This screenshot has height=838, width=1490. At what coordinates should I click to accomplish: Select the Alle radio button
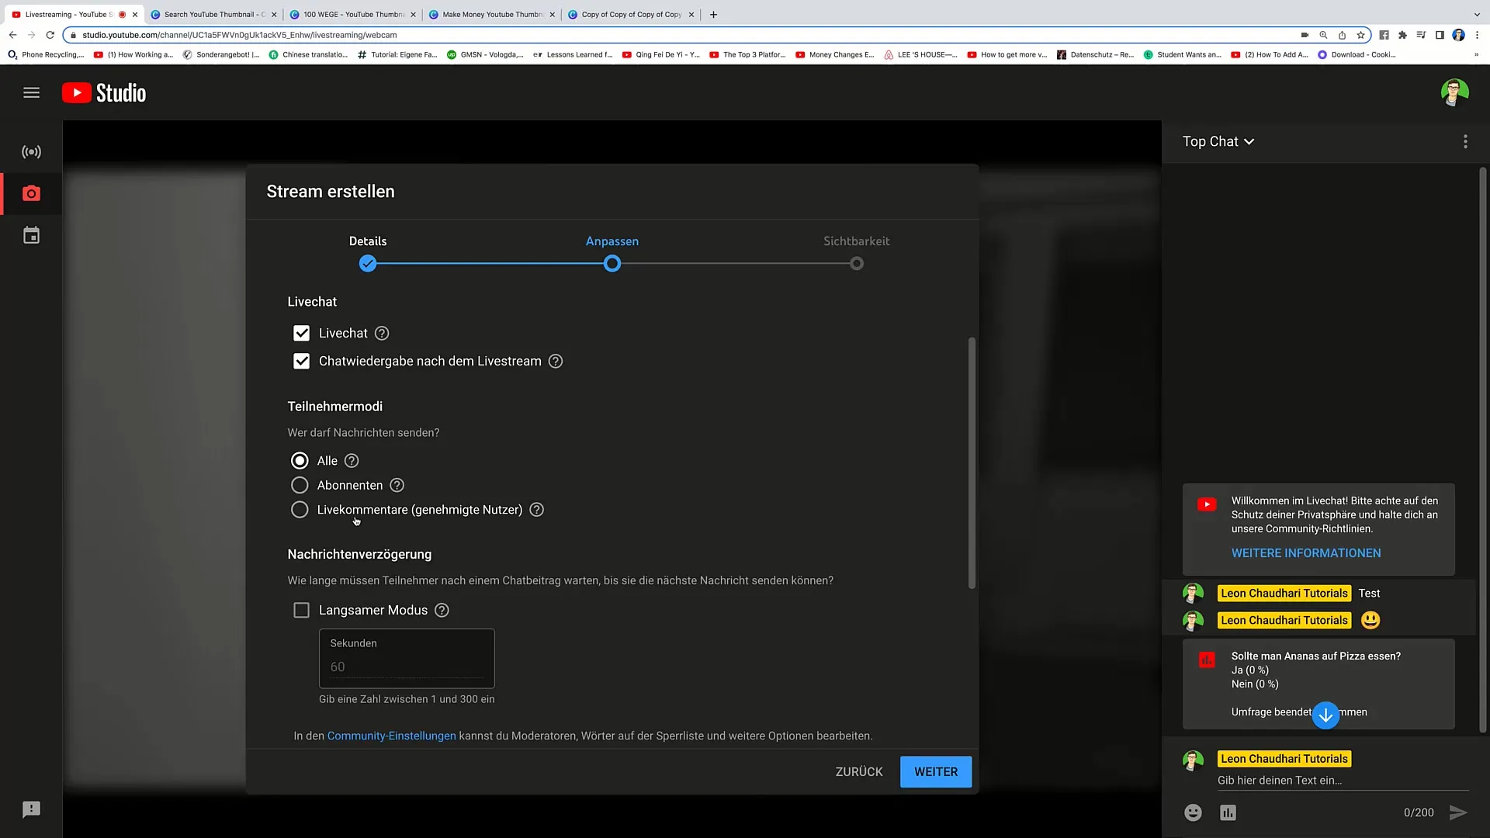pos(300,461)
